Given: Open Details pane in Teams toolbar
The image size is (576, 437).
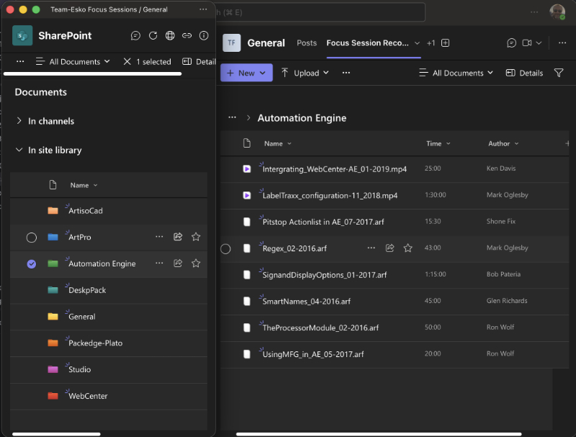Looking at the screenshot, I should click(x=524, y=73).
